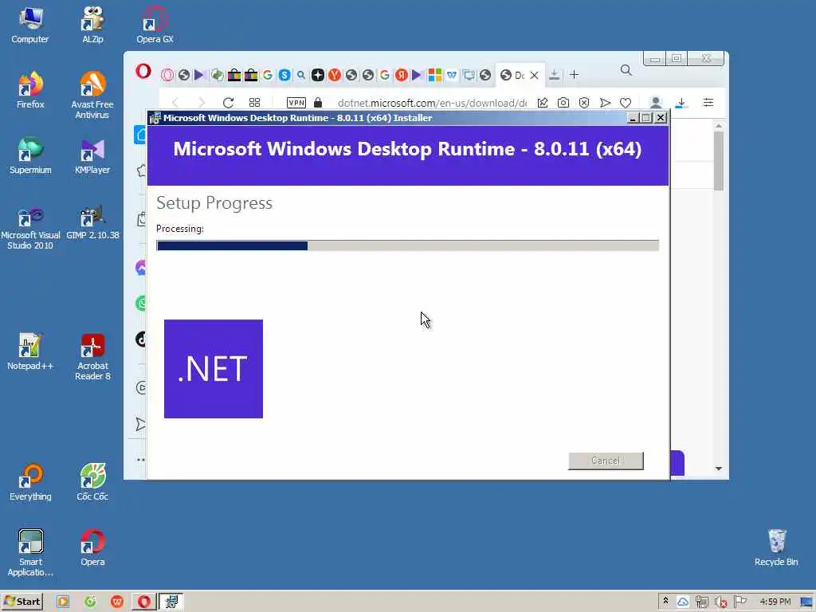Click Opera scrollbar down arrow
The image size is (816, 612).
click(x=719, y=469)
